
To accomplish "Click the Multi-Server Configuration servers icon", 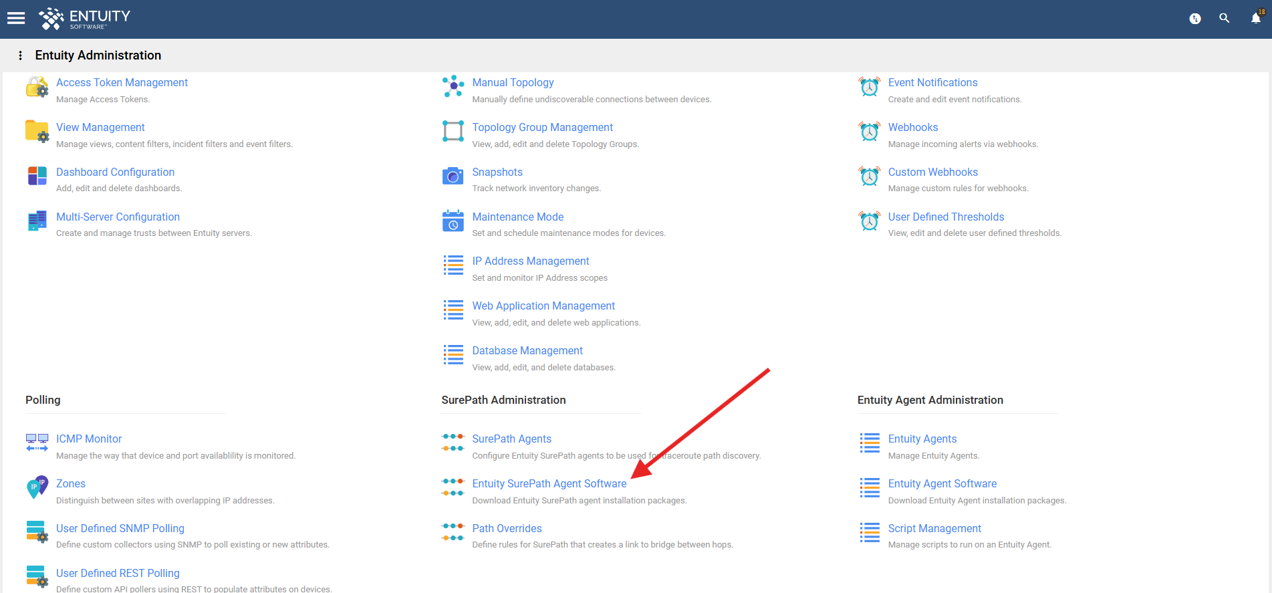I will coord(37,221).
